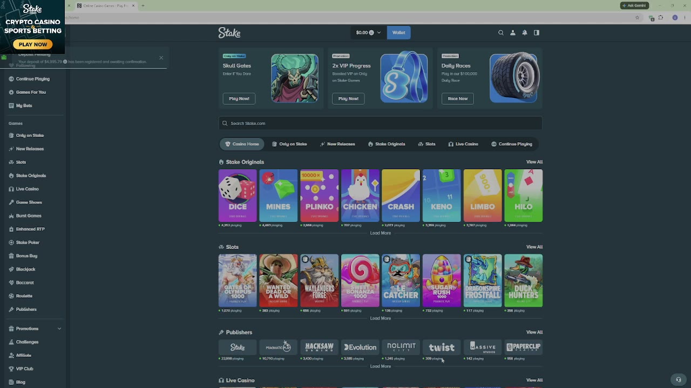691x388 pixels.
Task: Open the Duck Hunters slot thumbnail
Action: tap(524, 281)
